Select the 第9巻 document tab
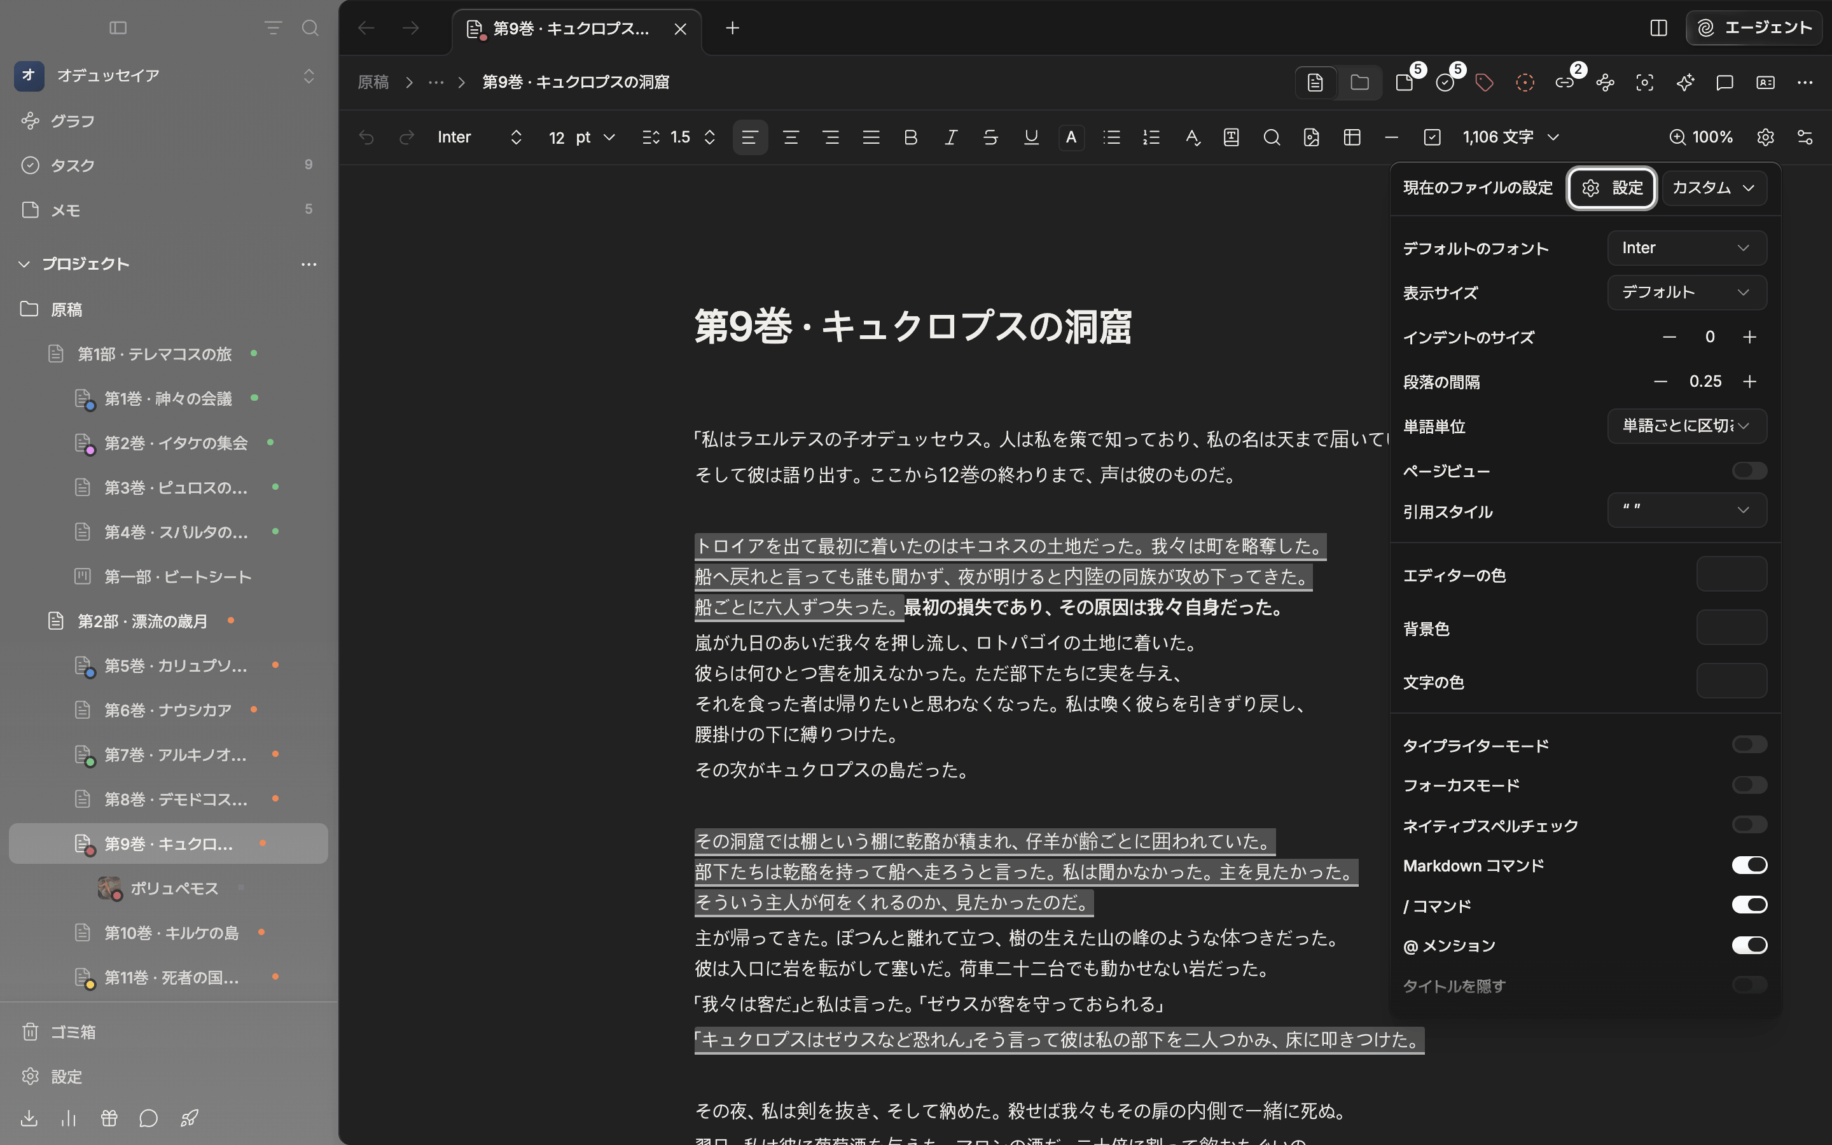The image size is (1832, 1145). click(x=576, y=29)
